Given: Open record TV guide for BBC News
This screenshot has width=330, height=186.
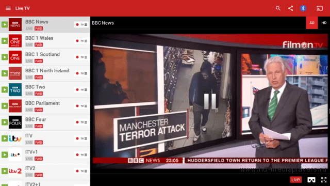Looking at the screenshot, I should (81, 24).
